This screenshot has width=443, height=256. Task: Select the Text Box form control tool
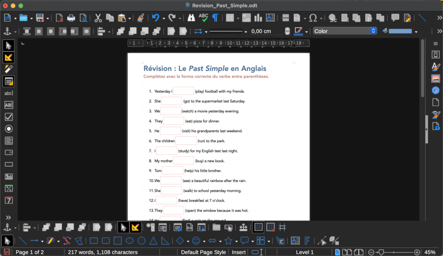pos(8,105)
